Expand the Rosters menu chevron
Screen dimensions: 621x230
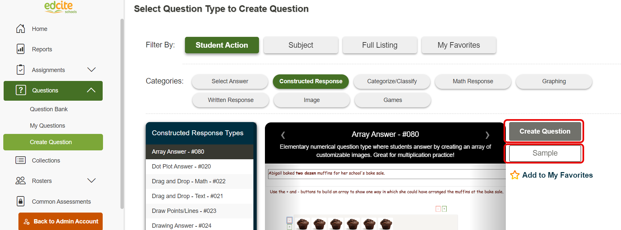click(91, 180)
